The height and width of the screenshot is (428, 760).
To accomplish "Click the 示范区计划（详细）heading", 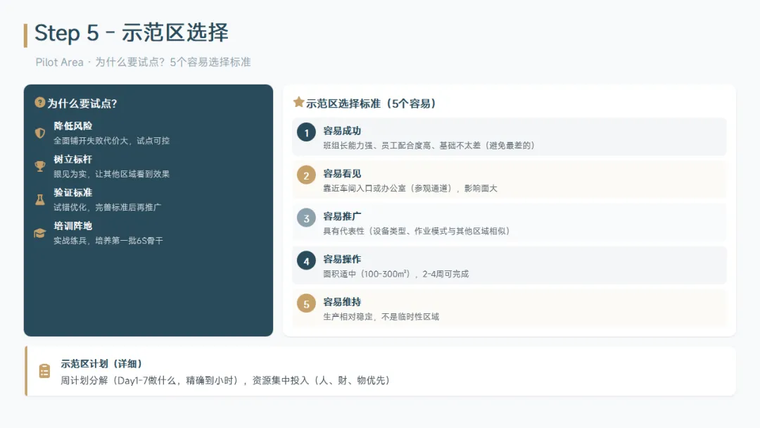I will click(x=102, y=363).
